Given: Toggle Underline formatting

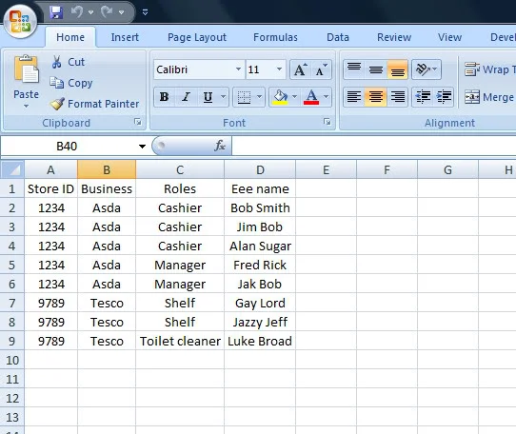Looking at the screenshot, I should 208,97.
